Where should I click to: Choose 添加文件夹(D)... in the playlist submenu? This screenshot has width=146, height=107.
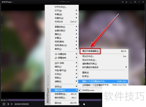(103, 60)
